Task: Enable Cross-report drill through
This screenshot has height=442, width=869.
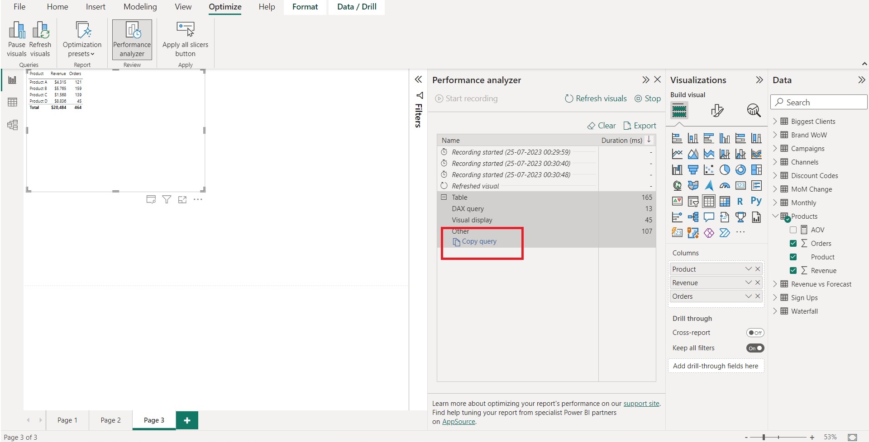Action: tap(754, 332)
